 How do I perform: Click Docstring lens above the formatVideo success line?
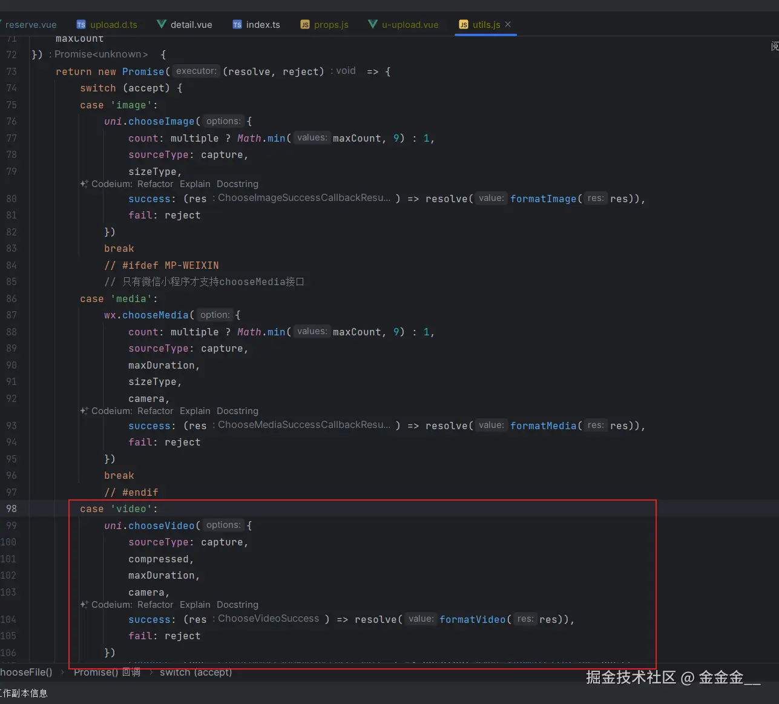coord(237,605)
